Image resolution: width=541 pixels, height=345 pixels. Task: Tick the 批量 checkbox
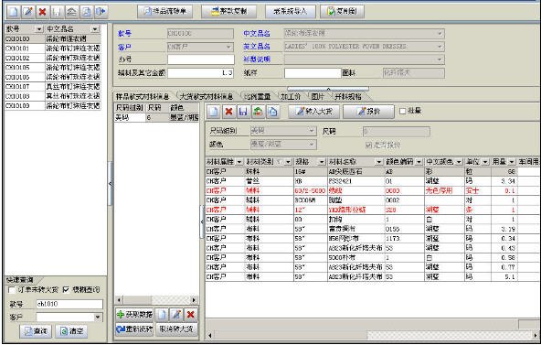click(402, 112)
